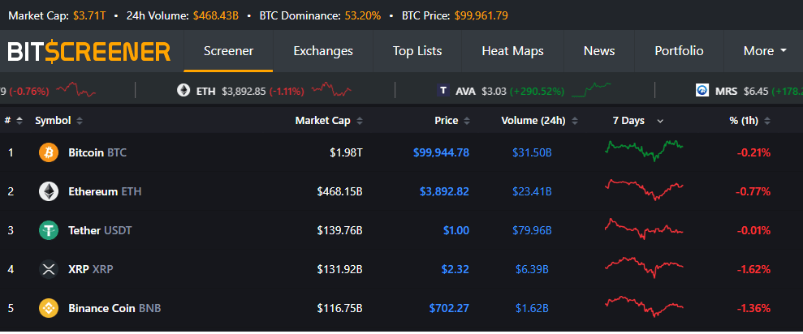Sort by rank number column arrows
The width and height of the screenshot is (803, 334).
click(x=19, y=121)
